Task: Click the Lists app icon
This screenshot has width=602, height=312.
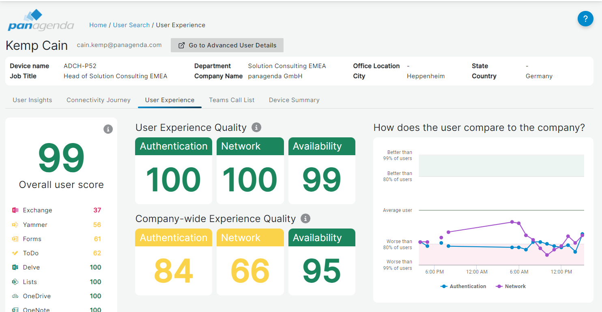Action: (15, 282)
